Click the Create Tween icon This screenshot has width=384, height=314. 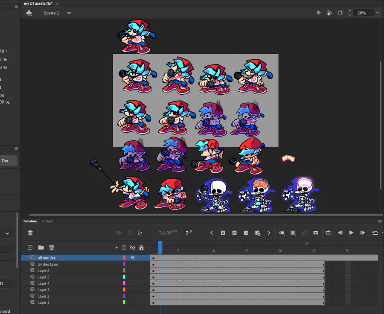click(304, 233)
